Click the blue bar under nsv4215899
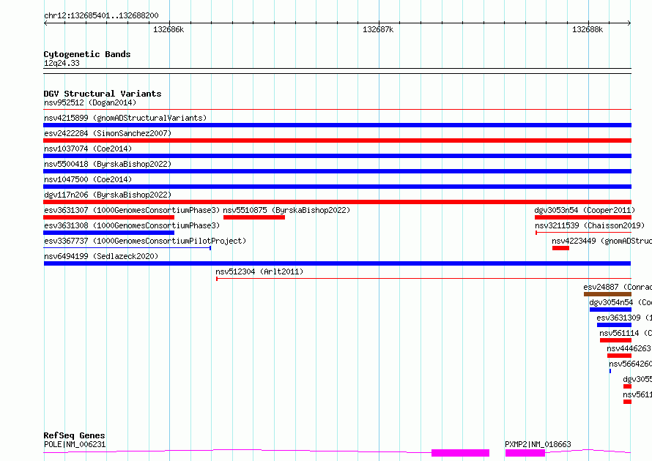The width and height of the screenshot is (652, 461). pyautogui.click(x=337, y=125)
